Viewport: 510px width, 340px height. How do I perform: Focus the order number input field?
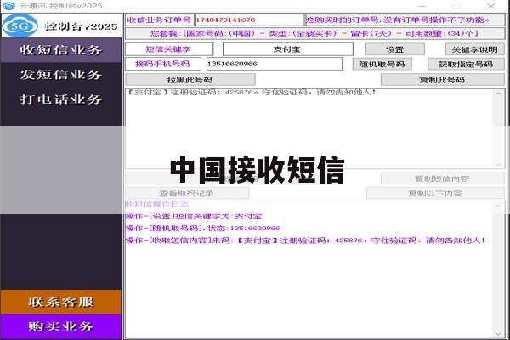click(249, 20)
